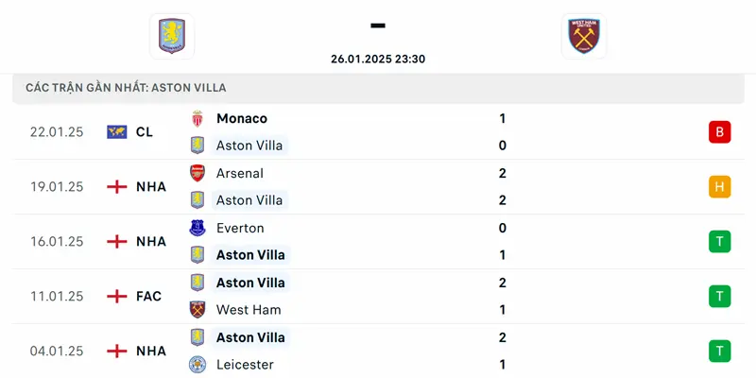
Task: Click the Arsenal club logo
Action: 198,174
